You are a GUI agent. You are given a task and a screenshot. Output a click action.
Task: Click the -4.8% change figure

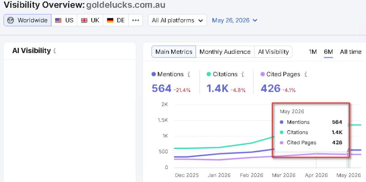pos(238,90)
